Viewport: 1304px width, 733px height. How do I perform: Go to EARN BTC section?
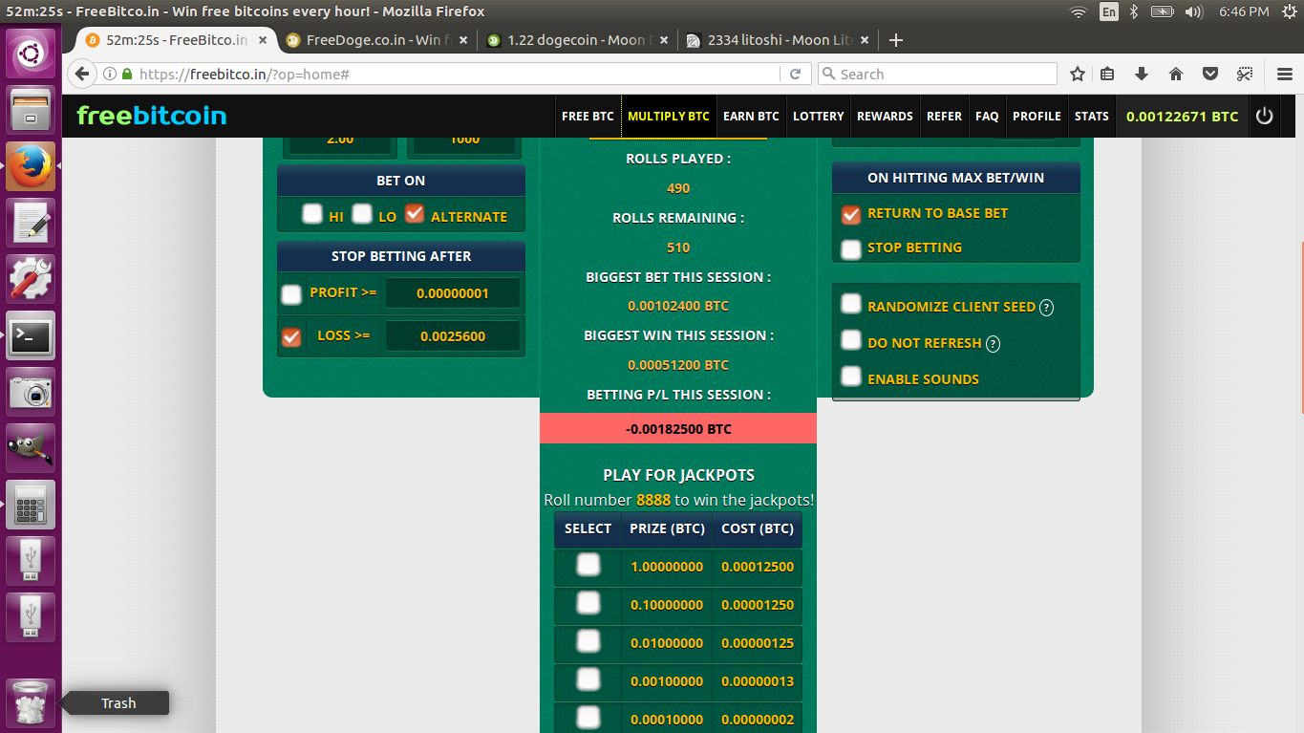point(751,116)
